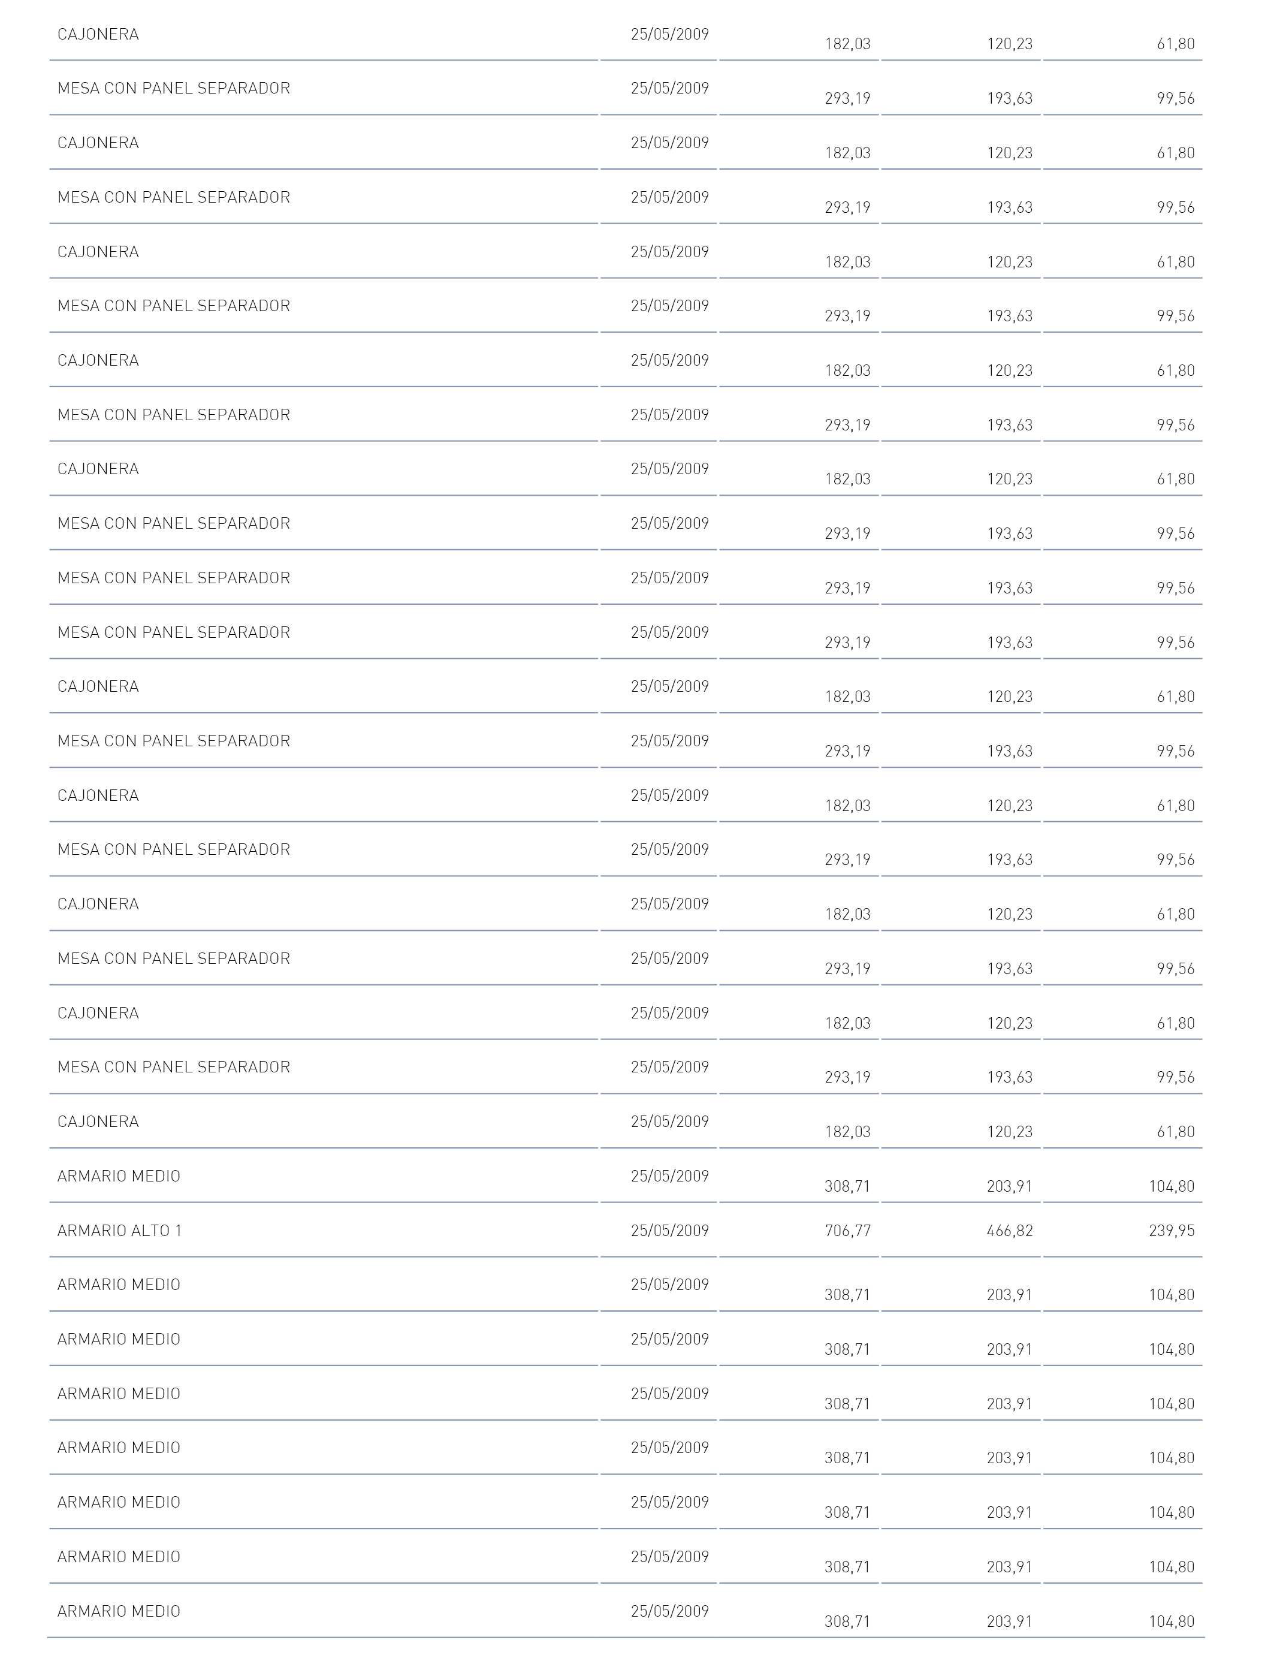Select the last ARMARIO MEDIO label in the table
Viewport: 1274px width, 1664px height.
[119, 1611]
